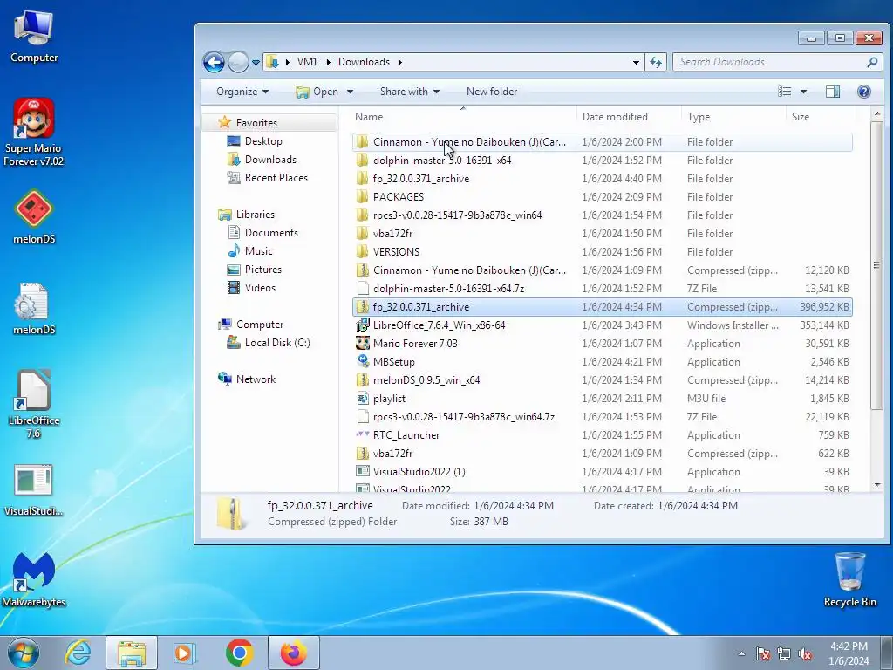This screenshot has height=670, width=893.
Task: Select Desktop under Favorites
Action: coord(263,141)
